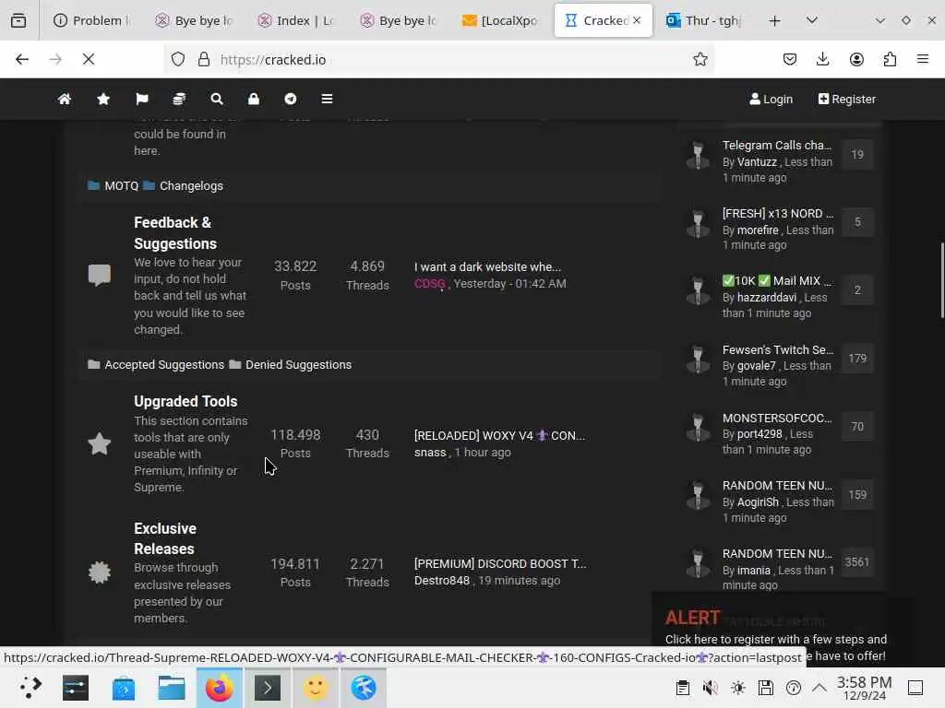Image resolution: width=945 pixels, height=708 pixels.
Task: Click the star icon in forum navbar
Action: [103, 99]
